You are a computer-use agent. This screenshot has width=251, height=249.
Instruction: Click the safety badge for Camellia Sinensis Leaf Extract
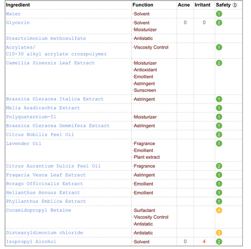click(x=219, y=63)
